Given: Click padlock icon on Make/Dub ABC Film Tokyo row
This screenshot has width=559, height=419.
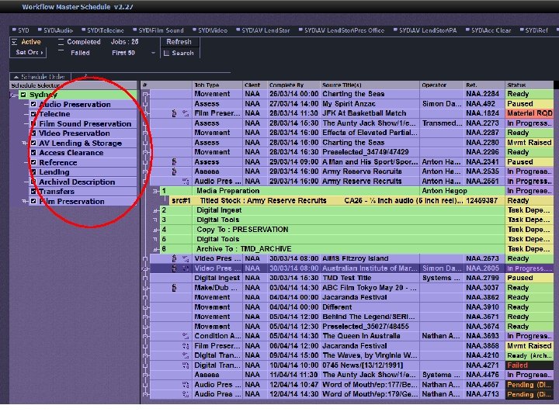Looking at the screenshot, I should click(x=174, y=288).
